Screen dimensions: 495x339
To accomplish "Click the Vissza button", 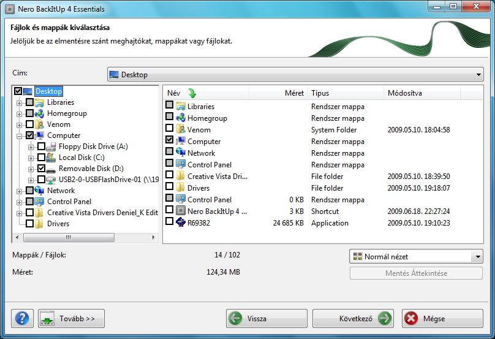I will (x=266, y=319).
